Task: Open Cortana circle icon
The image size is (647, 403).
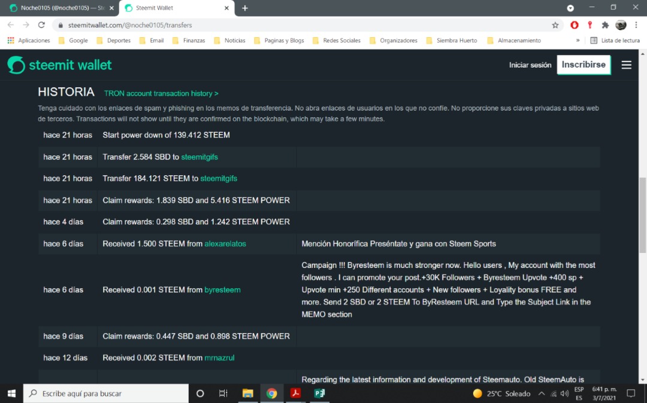Action: (199, 393)
